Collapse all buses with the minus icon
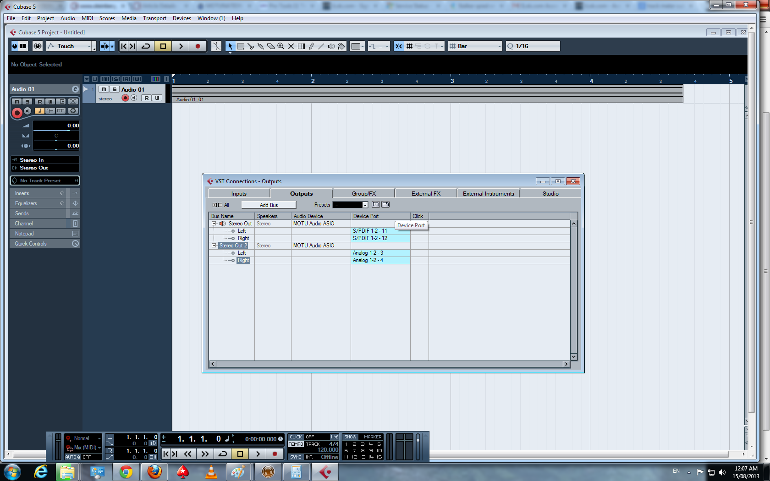Image resolution: width=770 pixels, height=481 pixels. click(220, 205)
